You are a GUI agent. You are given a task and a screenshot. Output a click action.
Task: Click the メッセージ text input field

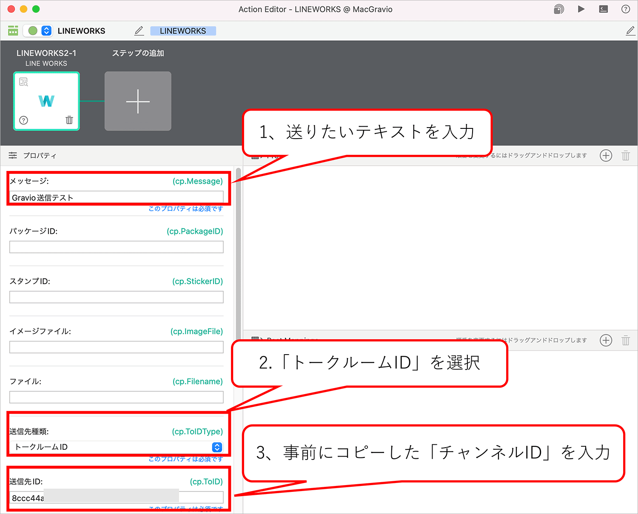point(117,197)
